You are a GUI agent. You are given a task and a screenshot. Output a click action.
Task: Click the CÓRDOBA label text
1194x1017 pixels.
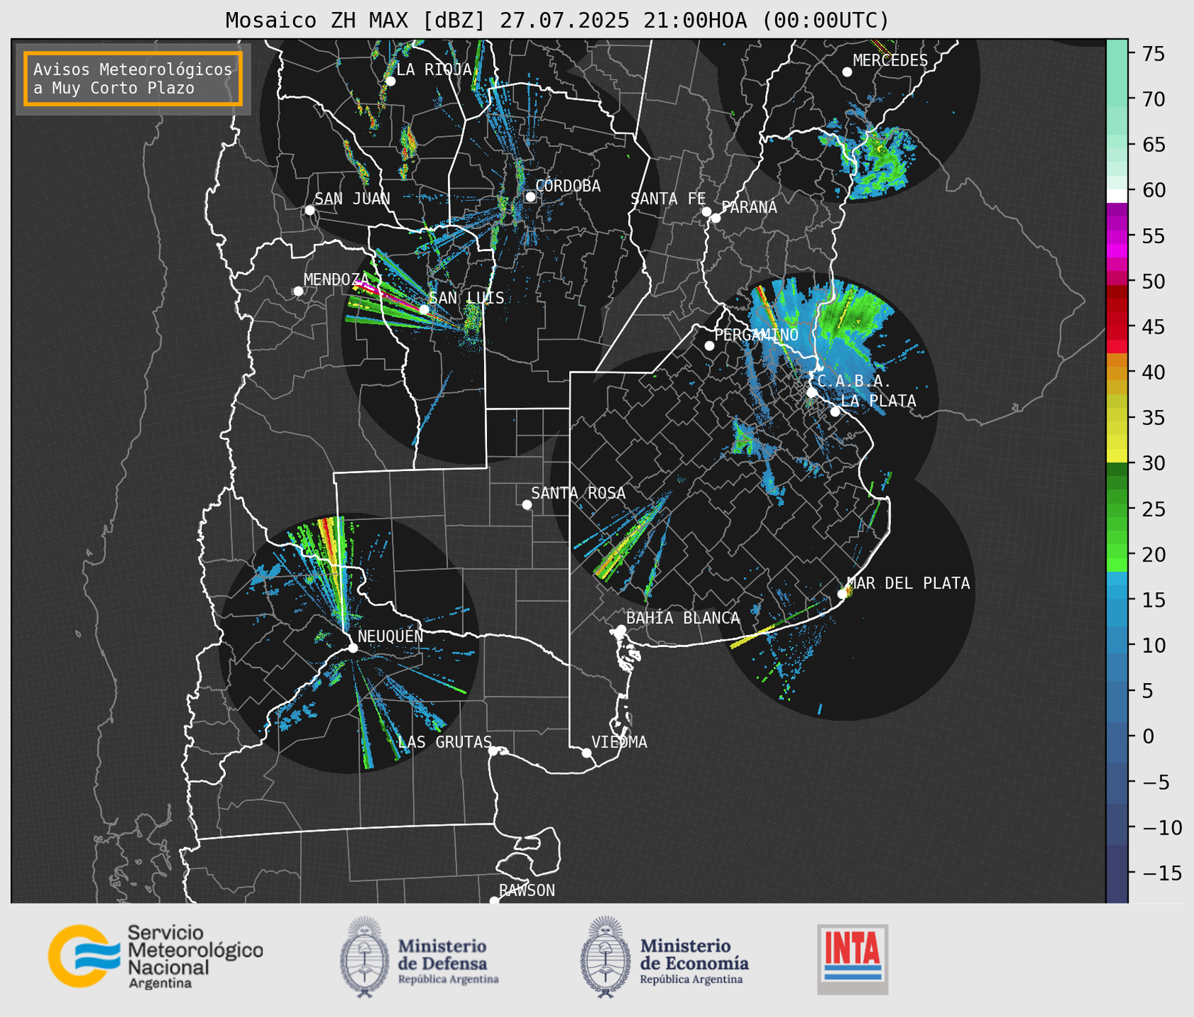(568, 186)
